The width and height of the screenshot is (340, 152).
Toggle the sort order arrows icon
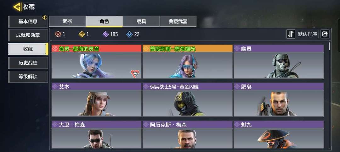[291, 34]
